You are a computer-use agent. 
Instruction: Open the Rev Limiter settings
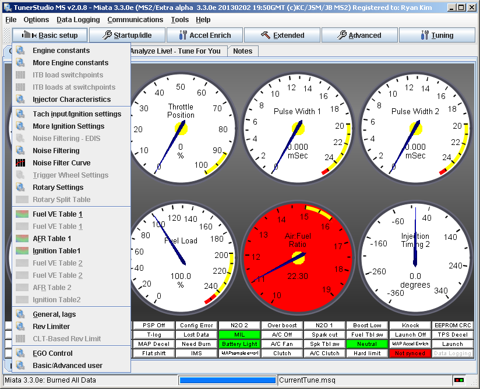pos(51,327)
